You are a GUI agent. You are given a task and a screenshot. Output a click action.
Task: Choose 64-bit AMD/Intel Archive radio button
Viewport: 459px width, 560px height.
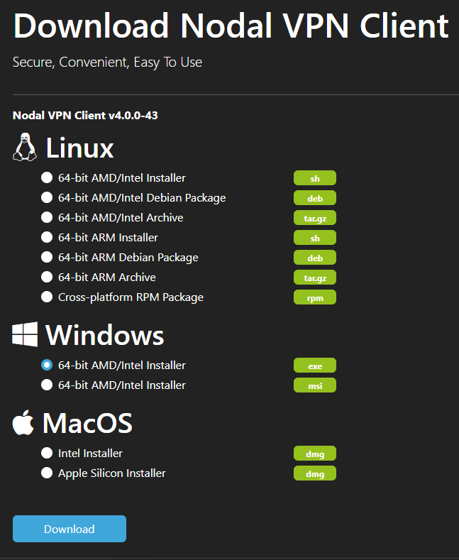point(47,217)
